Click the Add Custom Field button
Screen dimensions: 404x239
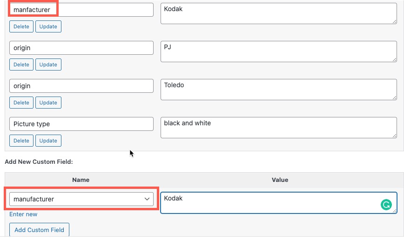click(39, 230)
